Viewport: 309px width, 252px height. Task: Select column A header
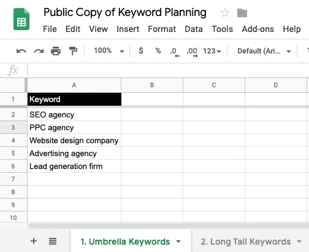74,85
